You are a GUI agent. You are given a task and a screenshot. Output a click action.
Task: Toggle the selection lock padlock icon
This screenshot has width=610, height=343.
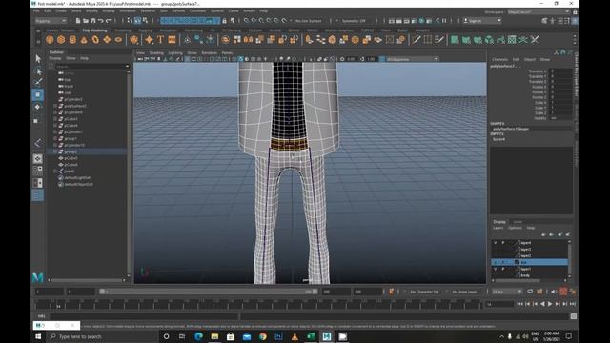coord(225,21)
